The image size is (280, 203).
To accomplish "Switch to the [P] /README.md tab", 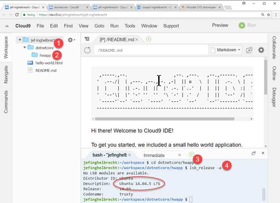I will click(x=117, y=40).
